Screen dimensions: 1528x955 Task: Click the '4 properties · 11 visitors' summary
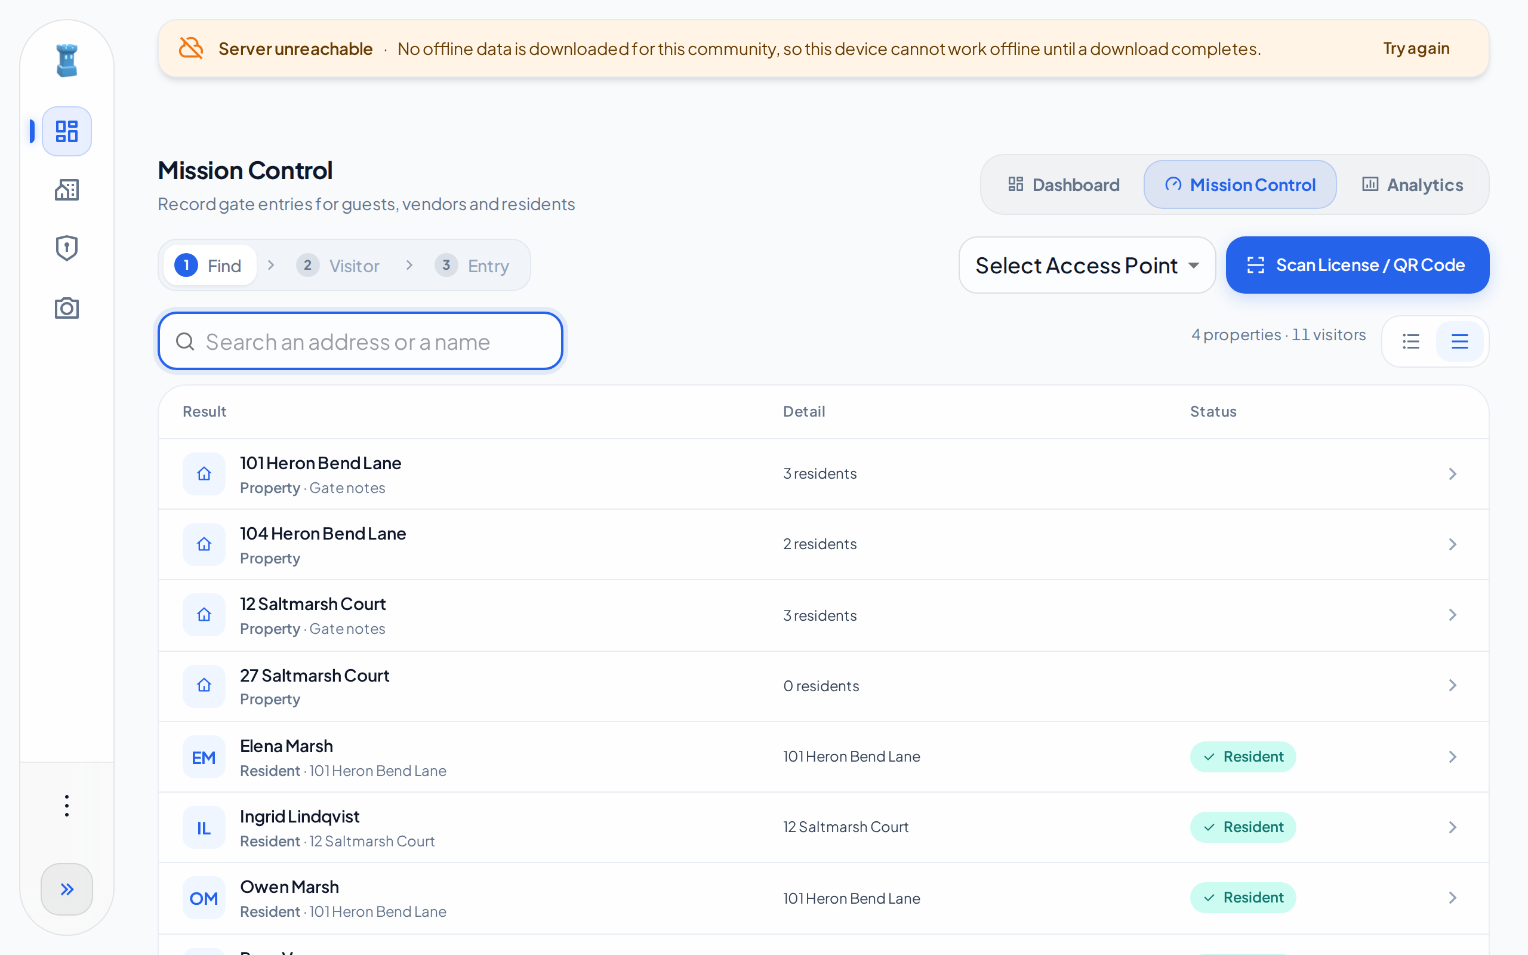click(1278, 335)
